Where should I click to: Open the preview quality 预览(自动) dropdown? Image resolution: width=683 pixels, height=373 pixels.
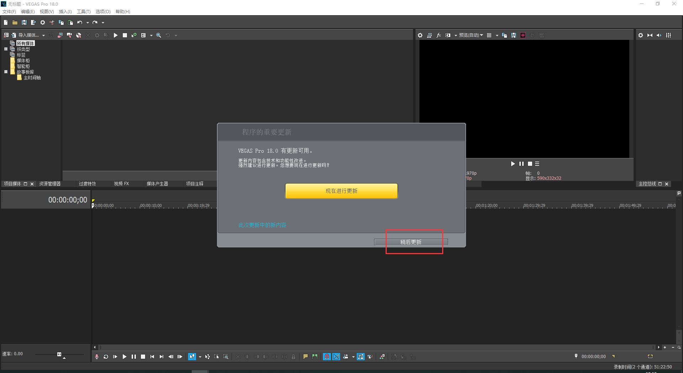471,35
